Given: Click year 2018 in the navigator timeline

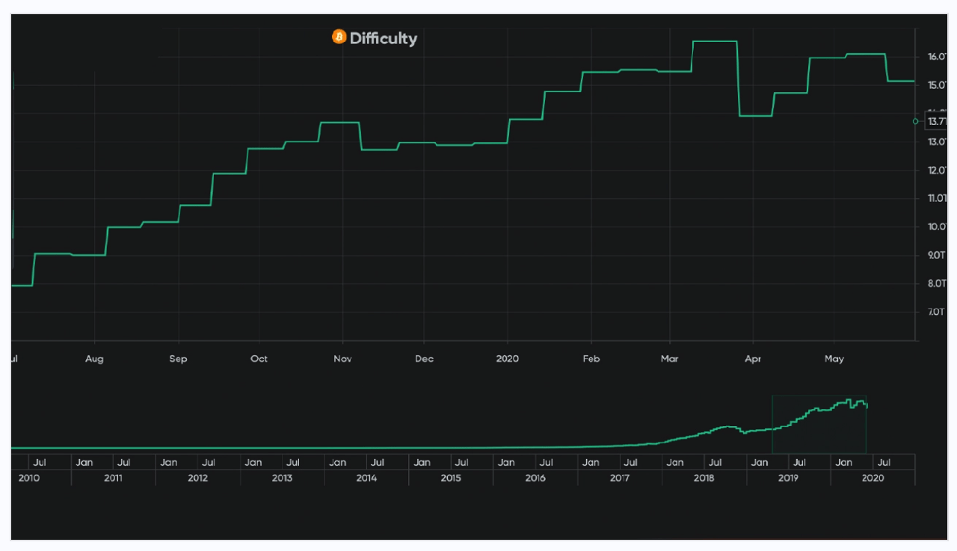Looking at the screenshot, I should (x=704, y=478).
